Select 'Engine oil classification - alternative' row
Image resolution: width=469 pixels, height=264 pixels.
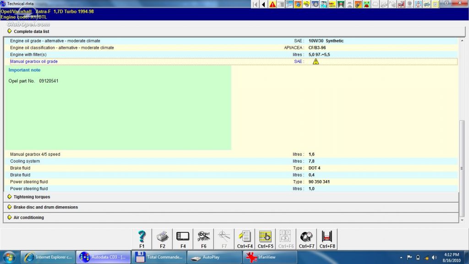click(231, 48)
